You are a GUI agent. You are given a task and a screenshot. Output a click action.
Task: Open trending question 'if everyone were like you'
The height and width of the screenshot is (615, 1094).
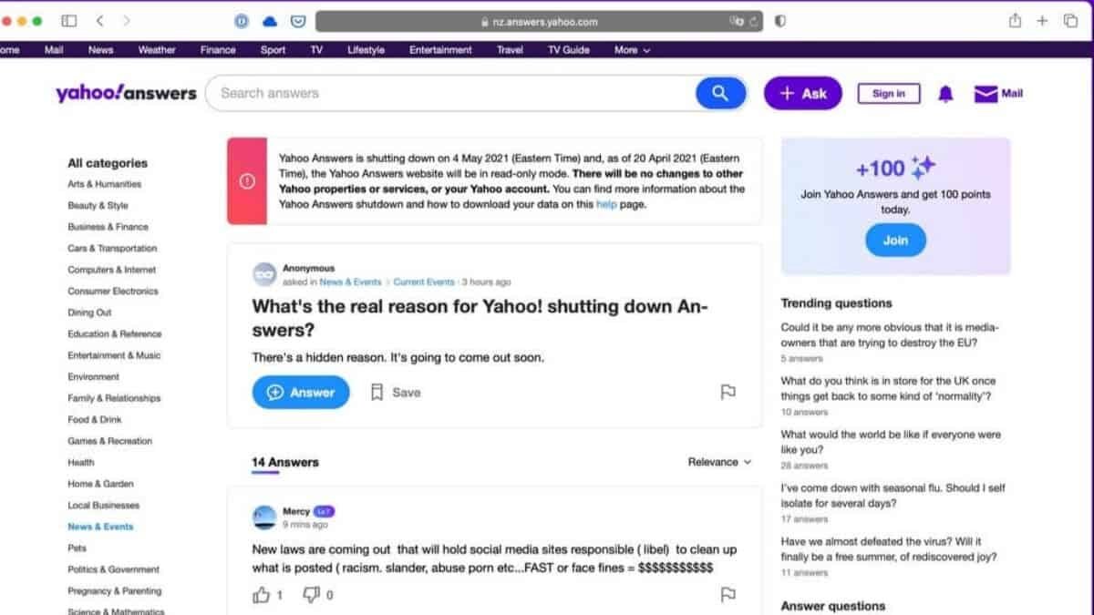(891, 442)
